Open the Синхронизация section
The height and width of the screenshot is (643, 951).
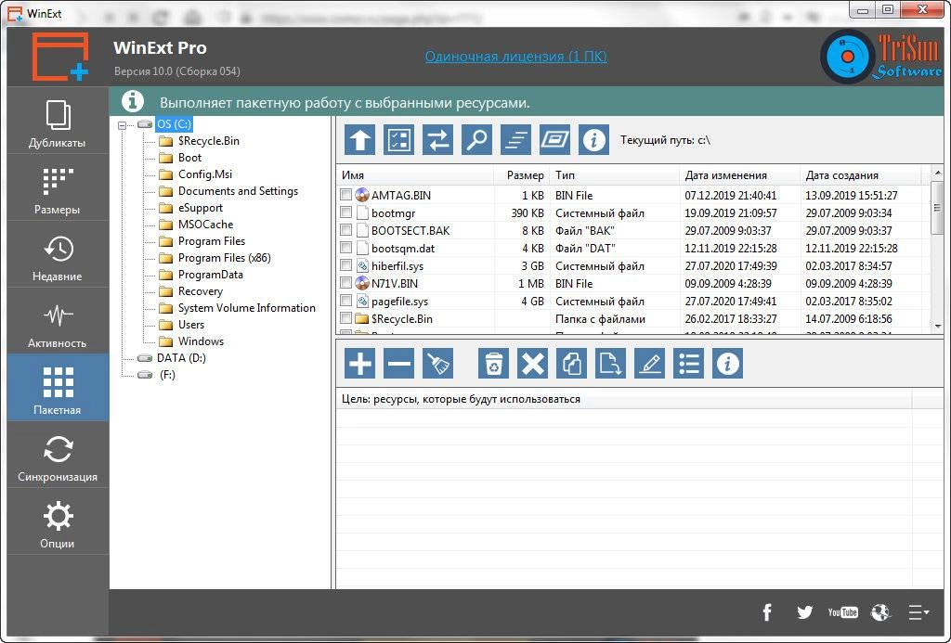coord(58,455)
